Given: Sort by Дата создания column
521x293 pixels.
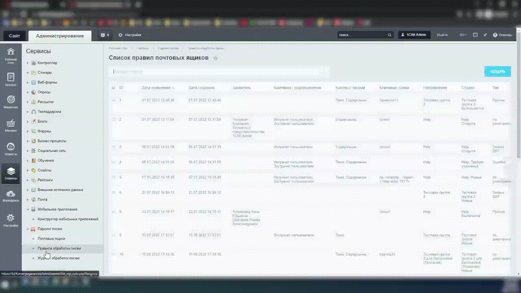Looking at the screenshot, I should coord(201,88).
